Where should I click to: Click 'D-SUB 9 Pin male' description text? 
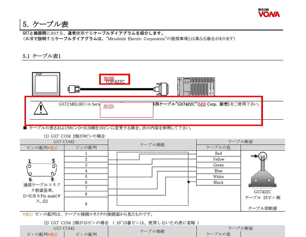(x=39, y=196)
